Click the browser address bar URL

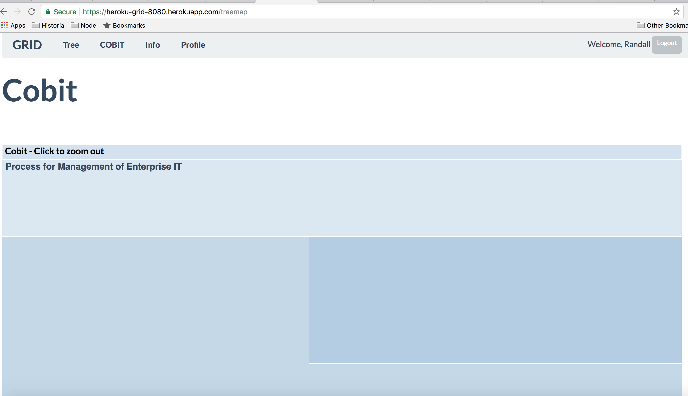165,12
